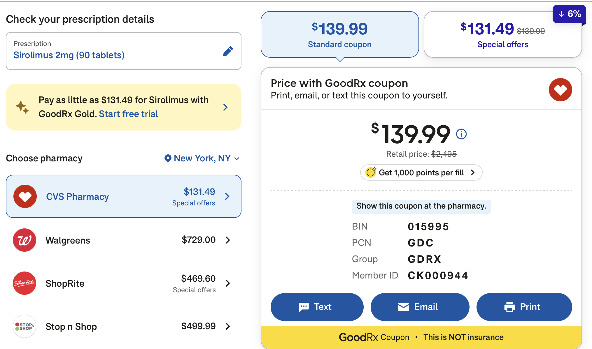Screen dimensions: 592x349
Task: Expand ShopRite pharmacy offer chevron
Action: coord(228,283)
